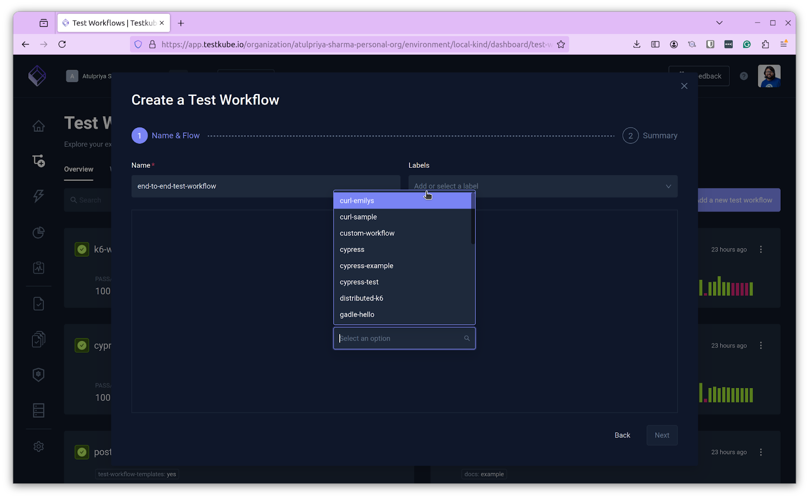Click the dropdown list scrollbar
Image resolution: width=809 pixels, height=498 pixels.
tap(473, 218)
